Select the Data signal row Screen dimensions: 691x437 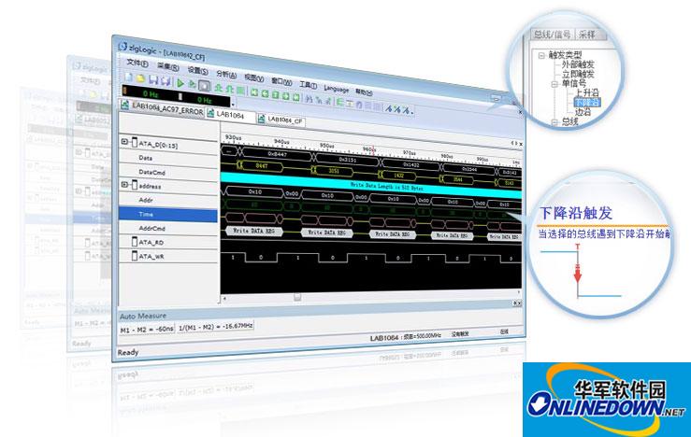click(x=169, y=158)
